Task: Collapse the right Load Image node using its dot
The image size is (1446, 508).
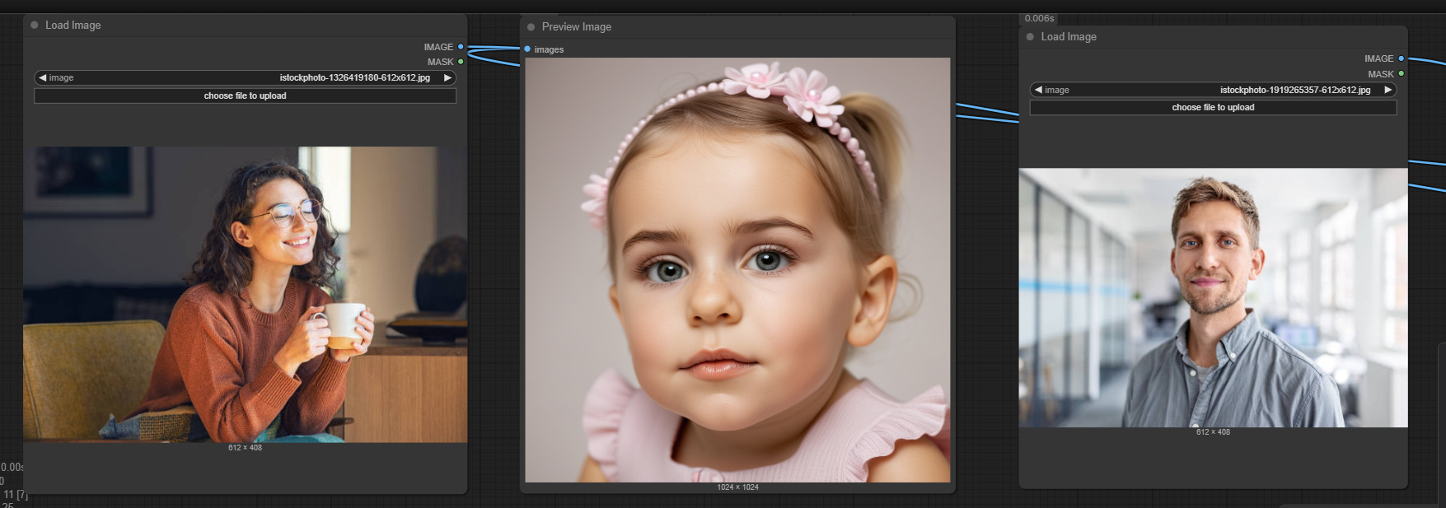Action: pyautogui.click(x=1030, y=36)
